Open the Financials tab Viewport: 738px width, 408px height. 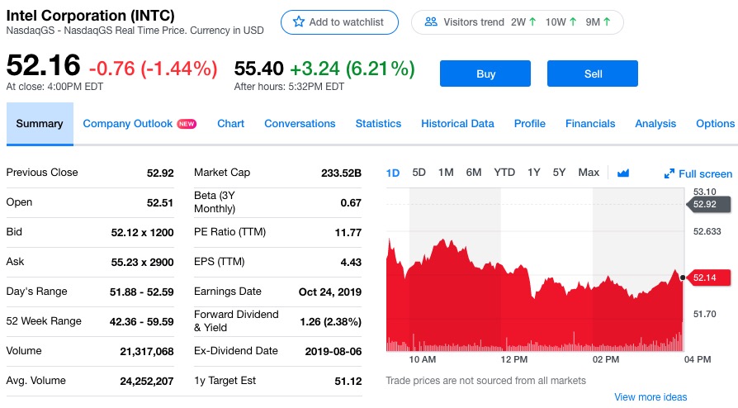pos(590,123)
